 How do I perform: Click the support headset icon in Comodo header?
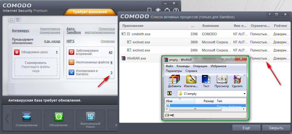[158, 10]
